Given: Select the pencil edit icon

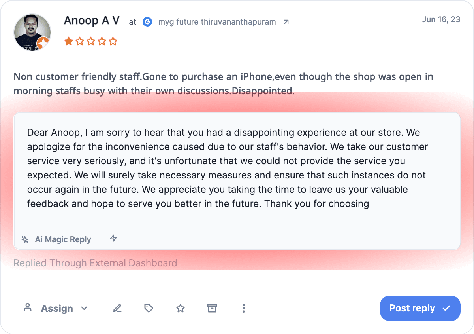Looking at the screenshot, I should pos(117,308).
